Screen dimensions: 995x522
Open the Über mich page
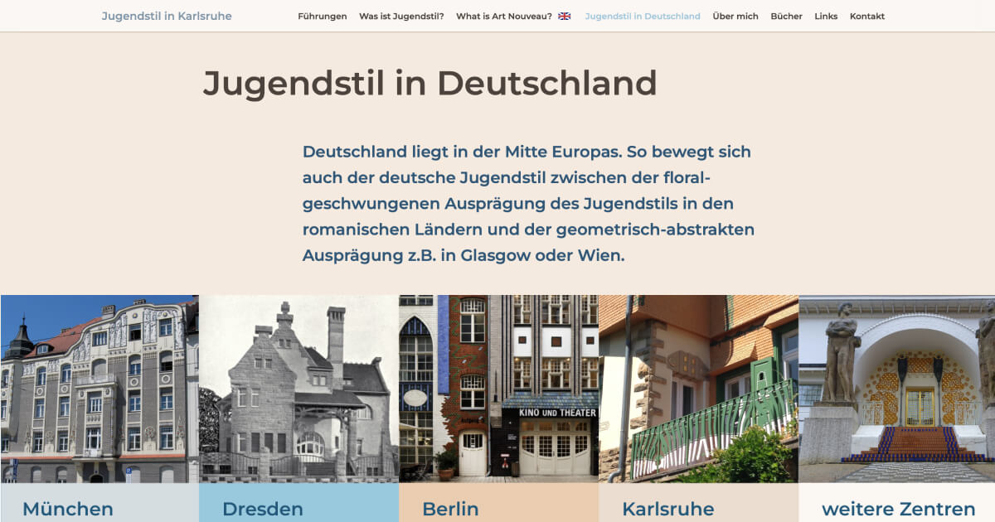[x=736, y=15]
